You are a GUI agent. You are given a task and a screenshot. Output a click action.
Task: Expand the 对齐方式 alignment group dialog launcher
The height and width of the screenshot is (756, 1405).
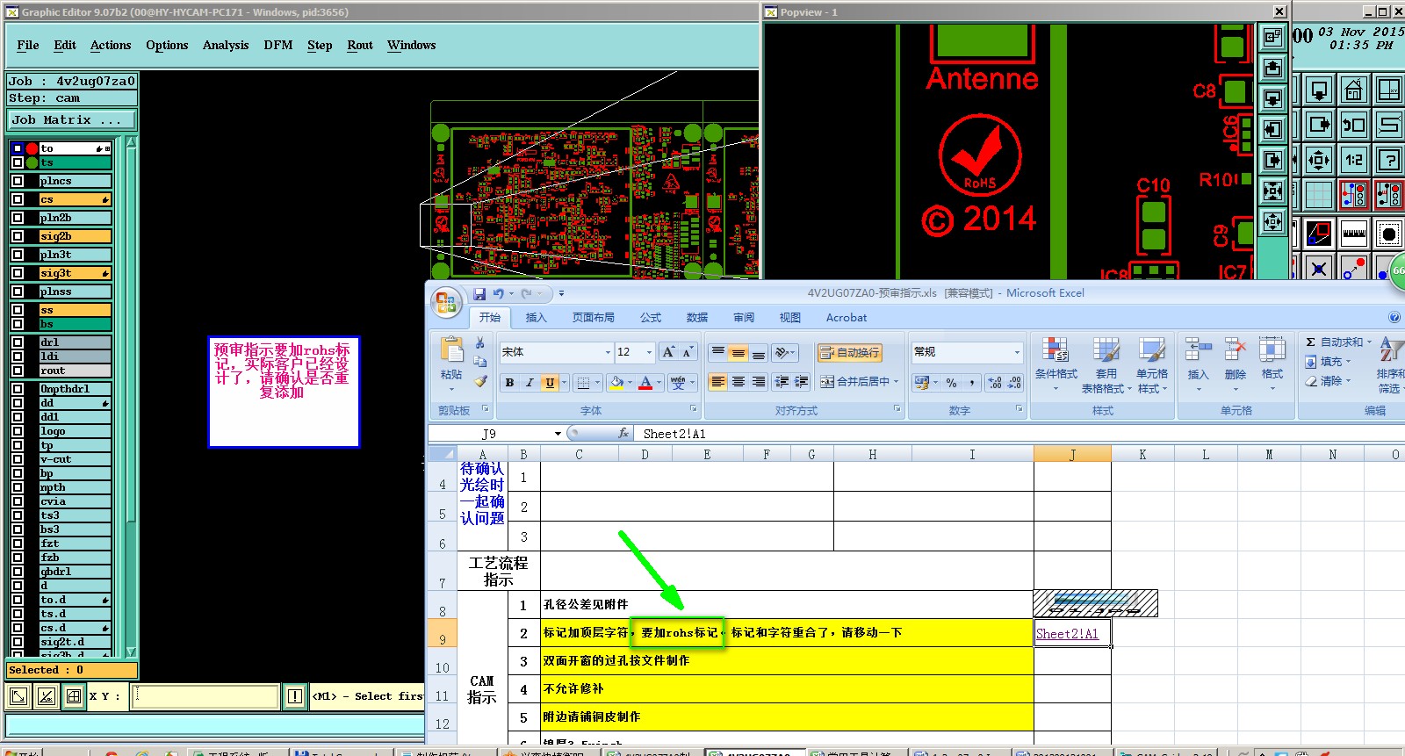pyautogui.click(x=897, y=409)
